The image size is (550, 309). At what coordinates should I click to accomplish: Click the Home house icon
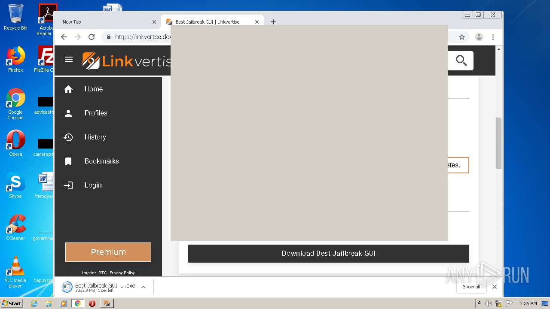[x=68, y=89]
